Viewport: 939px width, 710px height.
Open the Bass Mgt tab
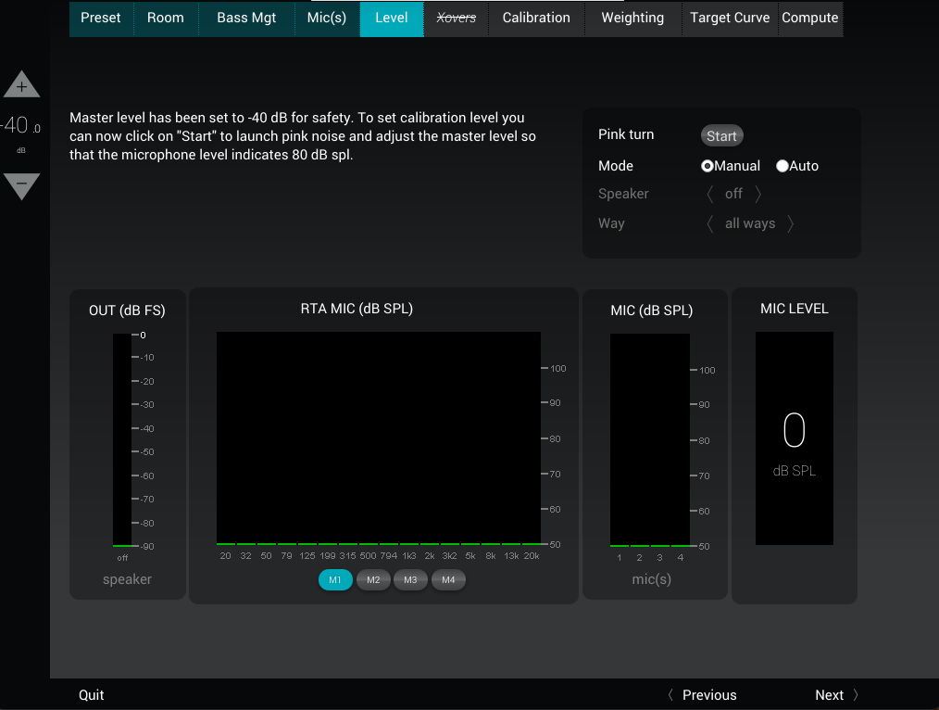[246, 18]
